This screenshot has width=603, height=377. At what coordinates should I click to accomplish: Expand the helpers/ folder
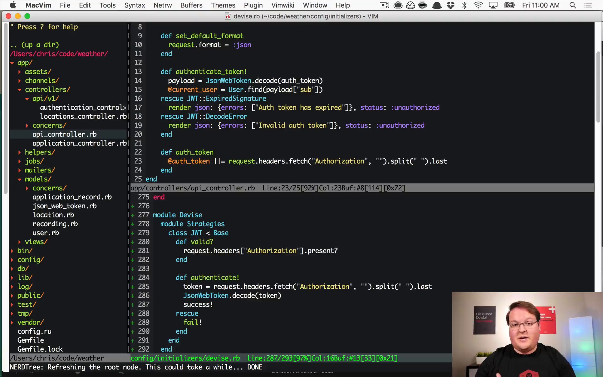pos(19,152)
